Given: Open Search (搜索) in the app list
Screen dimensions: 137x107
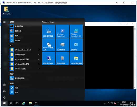Looking at the screenshot, I should click(x=24, y=93).
